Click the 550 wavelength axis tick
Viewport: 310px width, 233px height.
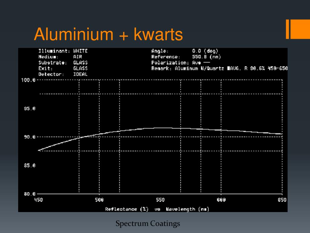pyautogui.click(x=160, y=200)
